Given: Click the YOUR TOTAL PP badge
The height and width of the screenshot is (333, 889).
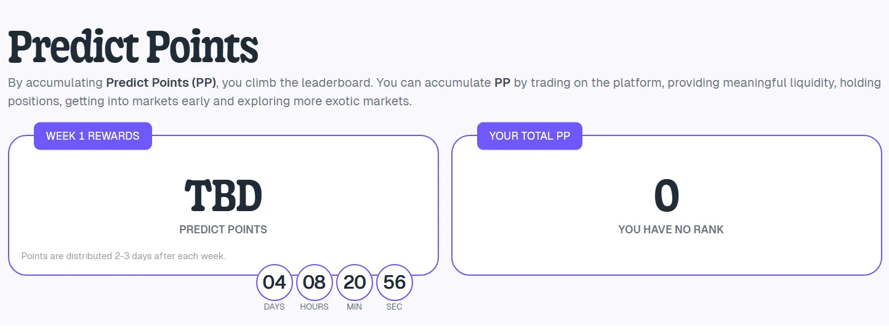Looking at the screenshot, I should click(529, 136).
